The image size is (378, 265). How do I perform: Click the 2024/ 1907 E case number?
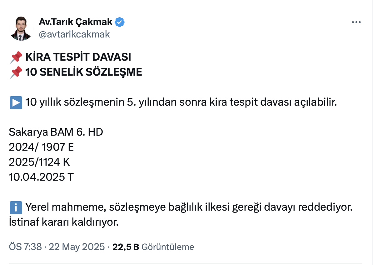click(41, 147)
